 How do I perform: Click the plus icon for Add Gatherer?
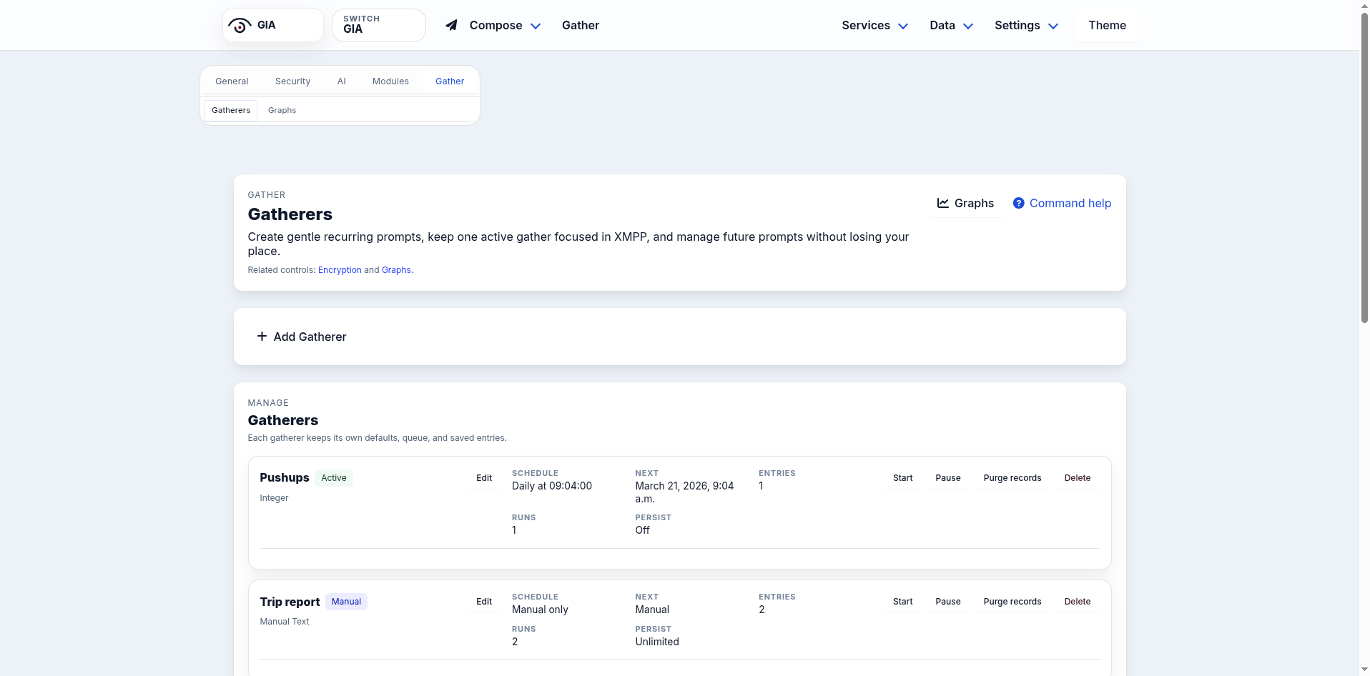pos(262,337)
